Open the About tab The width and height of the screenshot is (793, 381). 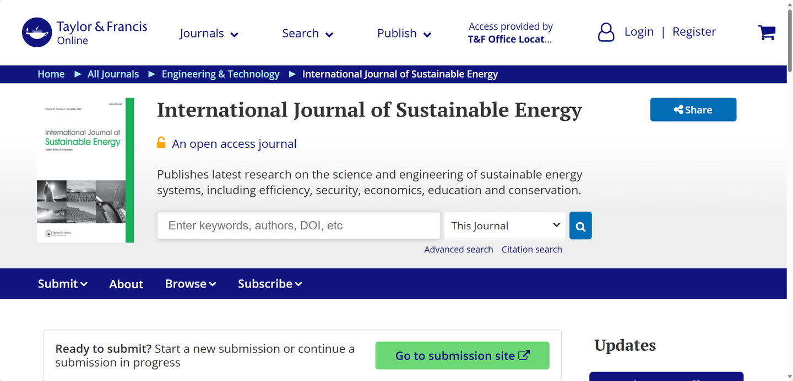(126, 284)
